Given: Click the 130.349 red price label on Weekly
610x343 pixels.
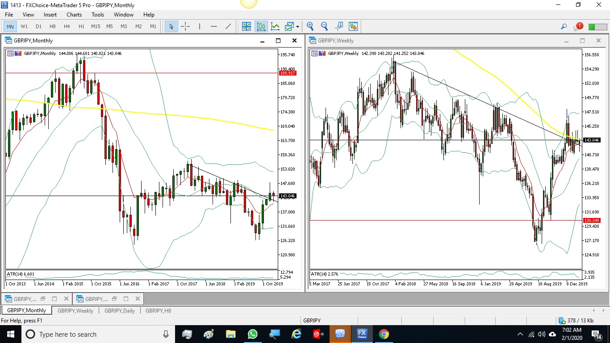Looking at the screenshot, I should click(x=592, y=220).
